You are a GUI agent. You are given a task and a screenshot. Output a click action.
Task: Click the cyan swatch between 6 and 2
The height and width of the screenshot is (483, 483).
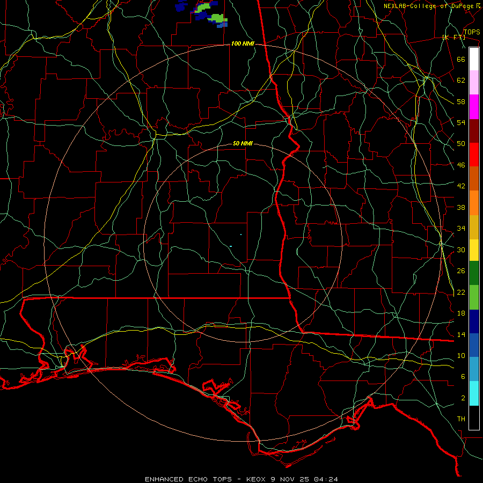point(474,393)
